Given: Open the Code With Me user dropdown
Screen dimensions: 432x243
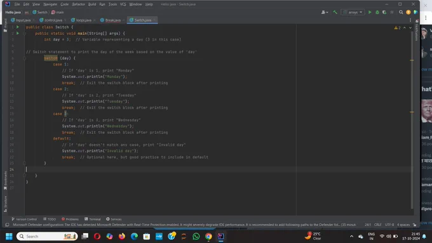Looking at the screenshot, I should pos(325,12).
